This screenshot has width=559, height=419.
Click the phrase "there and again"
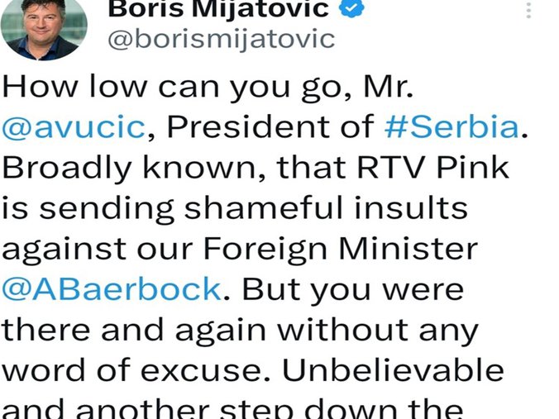click(134, 331)
